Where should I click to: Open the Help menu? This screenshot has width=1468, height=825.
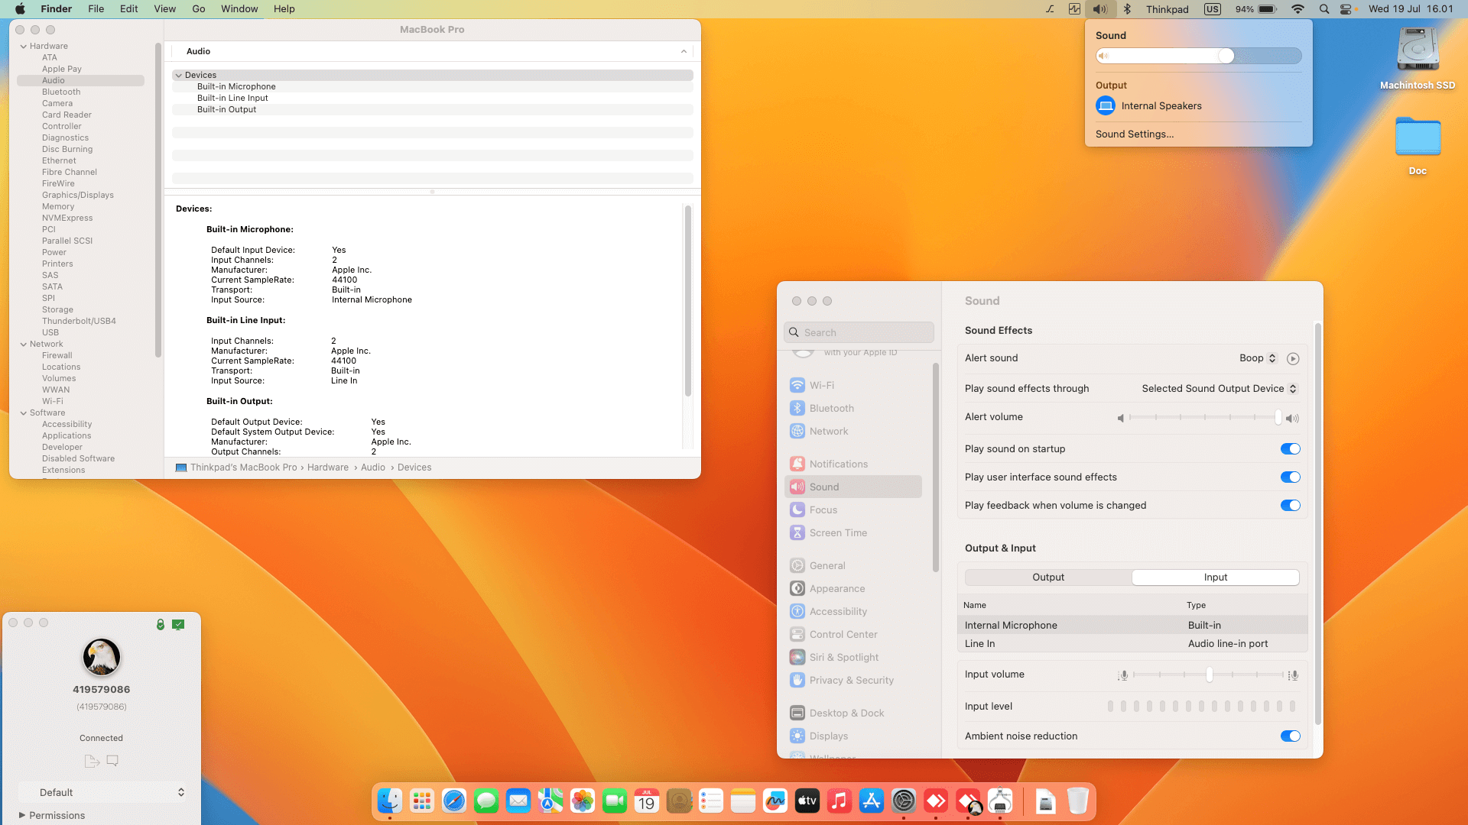284,9
